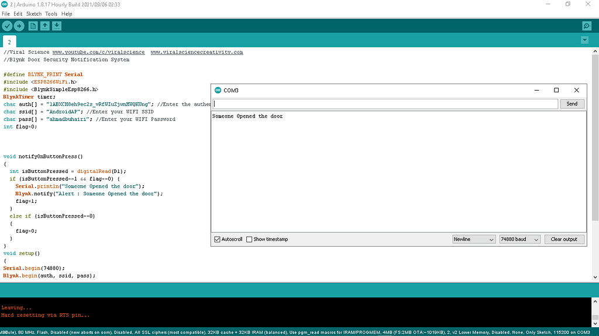Disable the Autoscroll checkbox

[x=218, y=239]
